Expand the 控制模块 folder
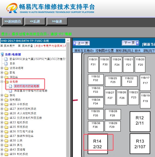This screenshot has width=155, height=157. [2, 100]
